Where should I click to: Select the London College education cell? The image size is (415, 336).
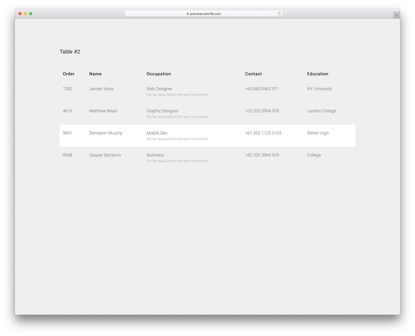(321, 111)
